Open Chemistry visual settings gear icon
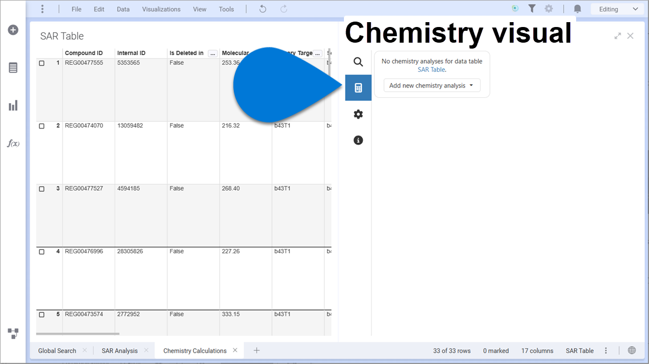 tap(358, 114)
